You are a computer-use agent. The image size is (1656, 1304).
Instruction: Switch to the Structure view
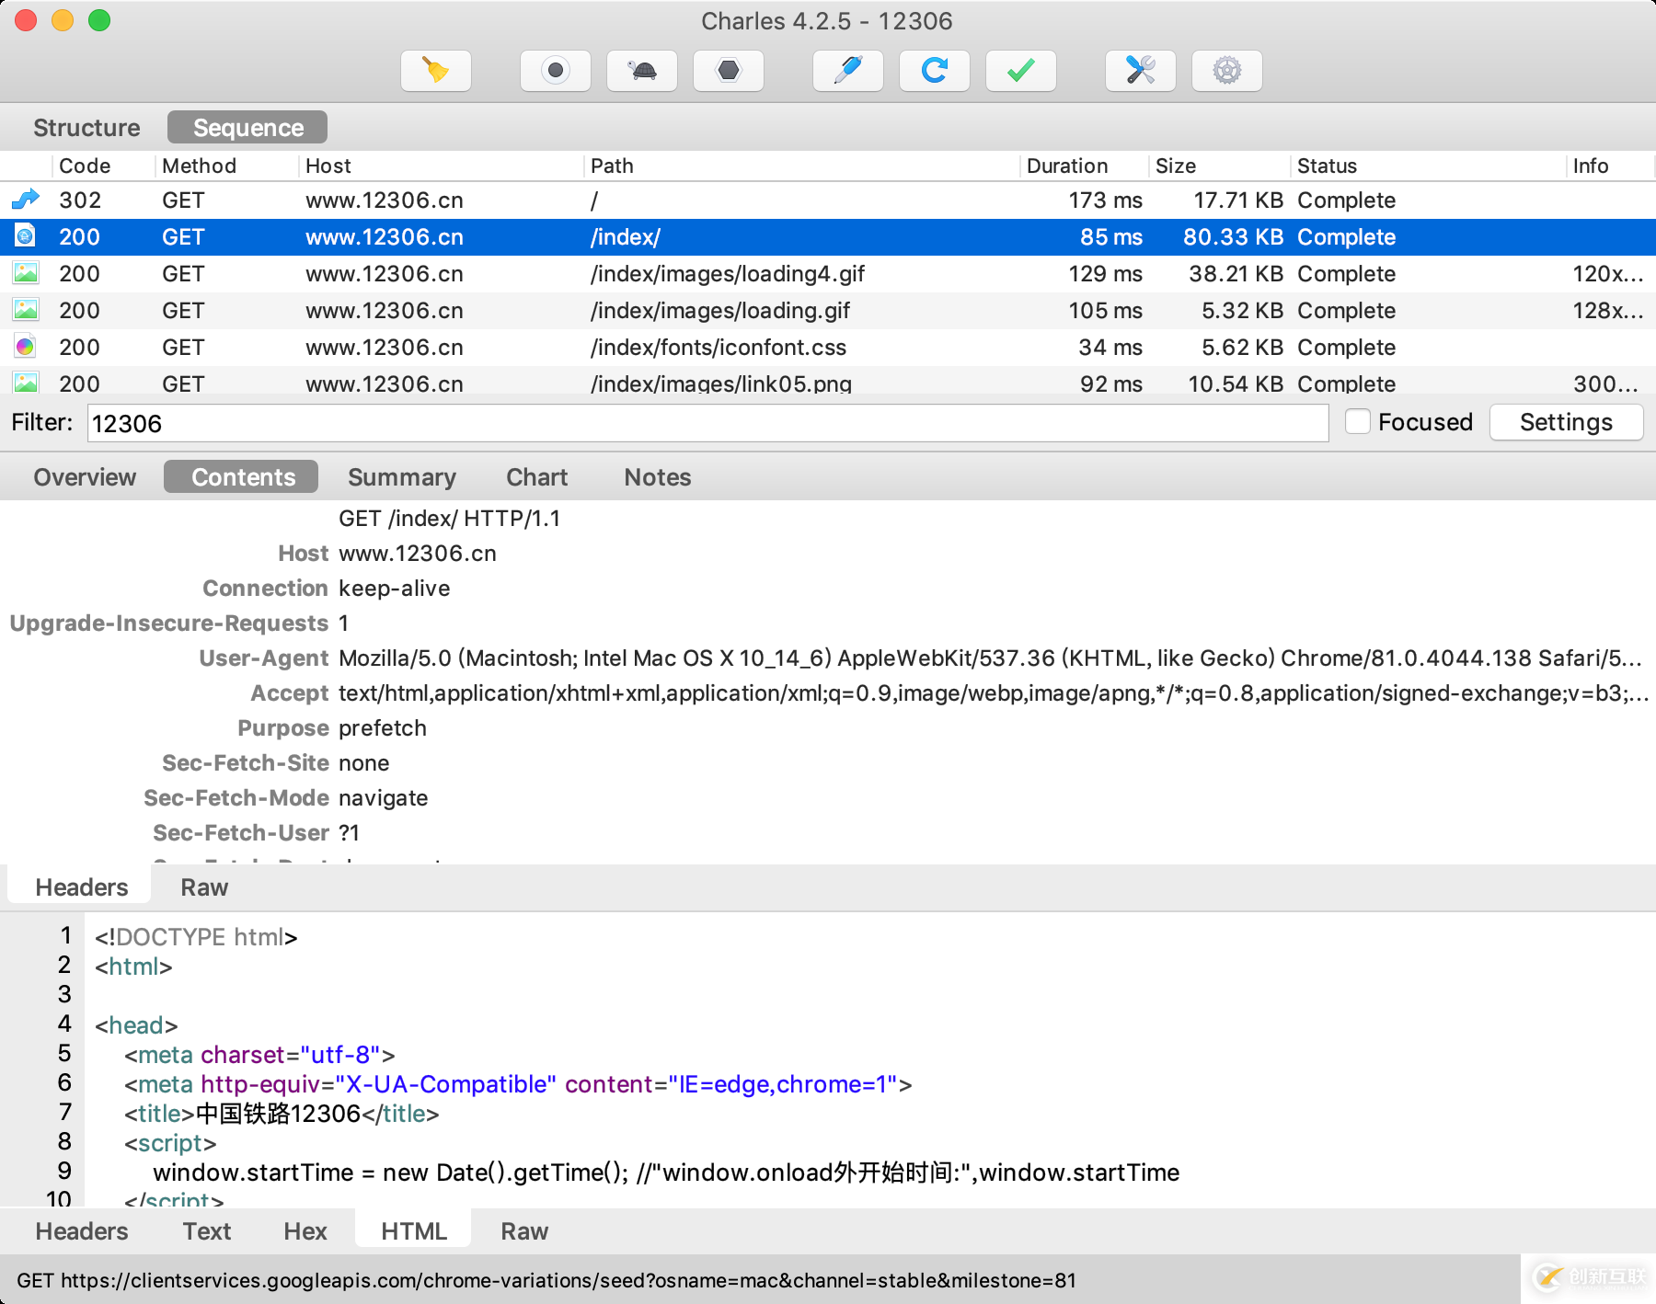coord(86,128)
